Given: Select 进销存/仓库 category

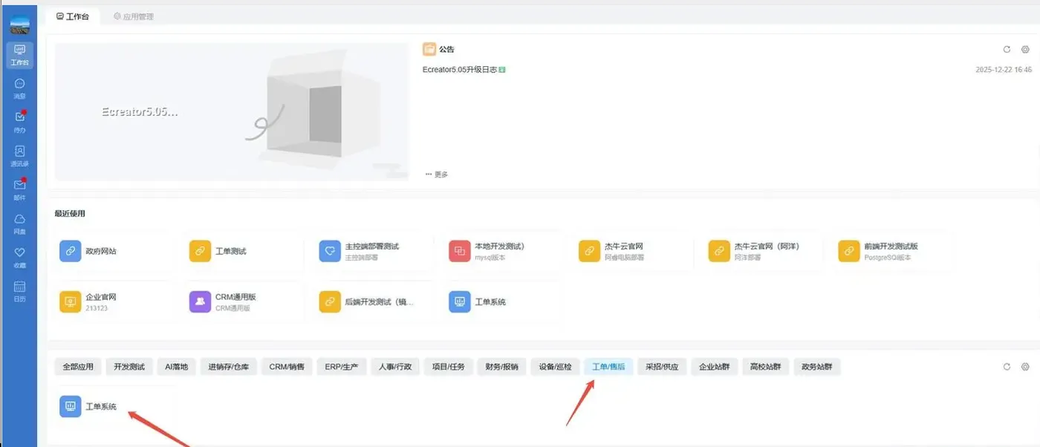Looking at the screenshot, I should [229, 367].
